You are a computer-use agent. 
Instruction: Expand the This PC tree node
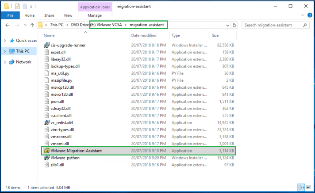[5, 51]
